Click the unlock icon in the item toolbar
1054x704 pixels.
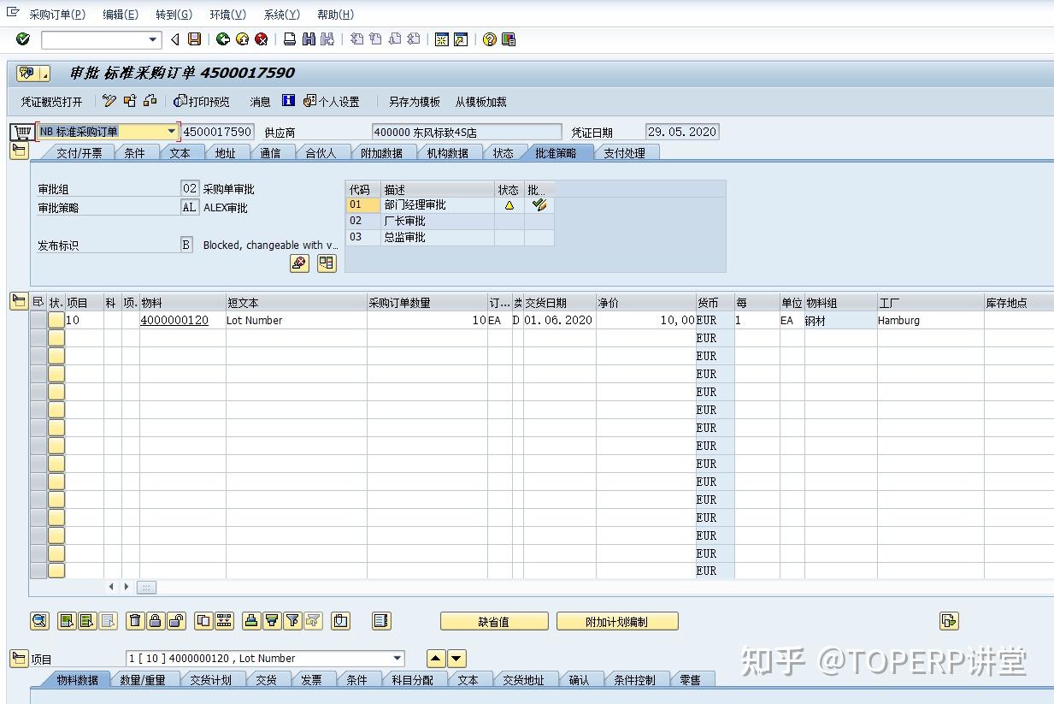(176, 621)
